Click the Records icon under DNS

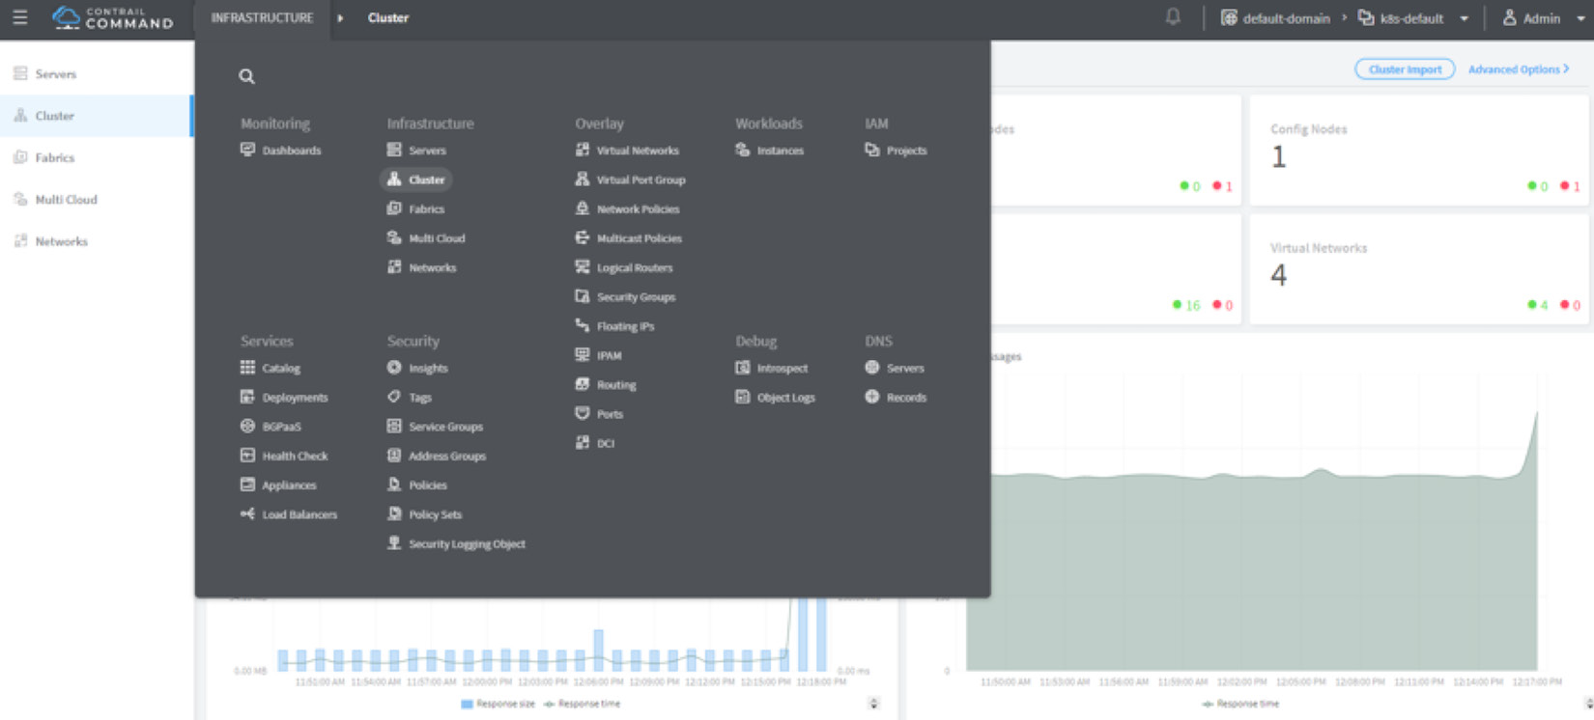click(x=872, y=397)
